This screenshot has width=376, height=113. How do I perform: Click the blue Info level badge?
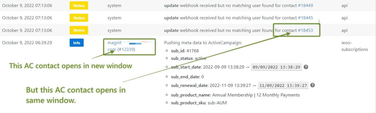click(77, 43)
